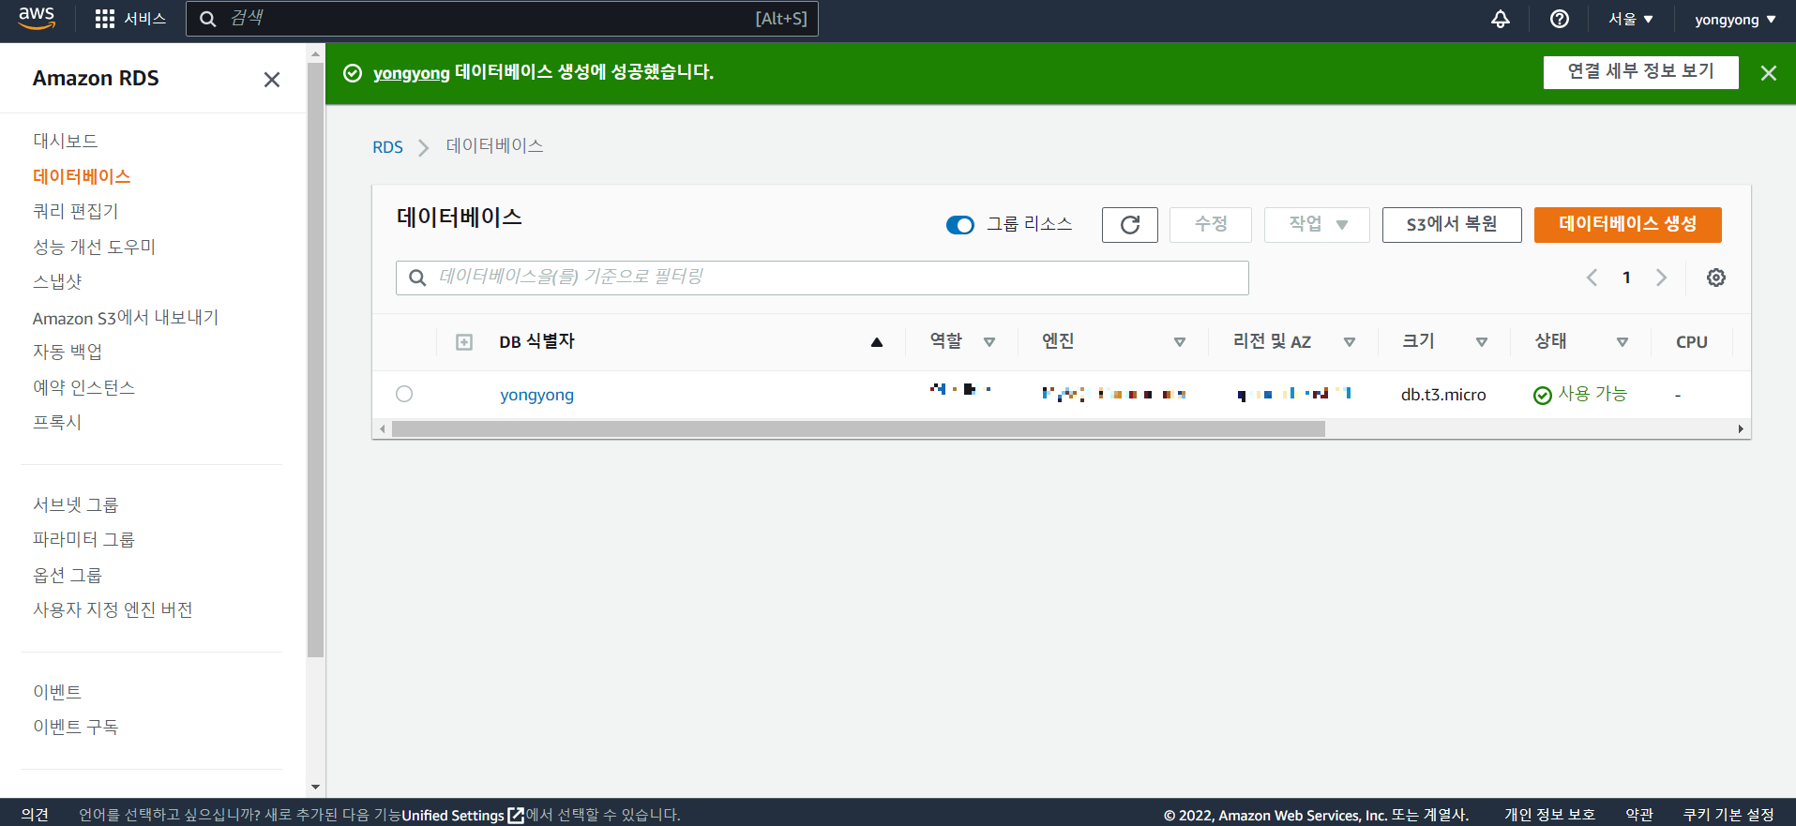
Task: Open the 서울 region dropdown
Action: [1631, 19]
